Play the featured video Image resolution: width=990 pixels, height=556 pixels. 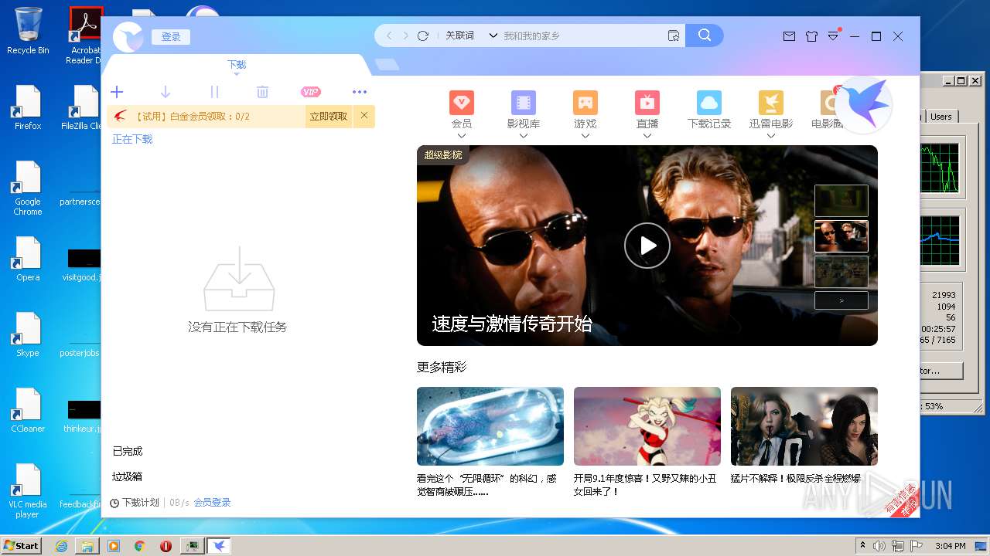[647, 246]
